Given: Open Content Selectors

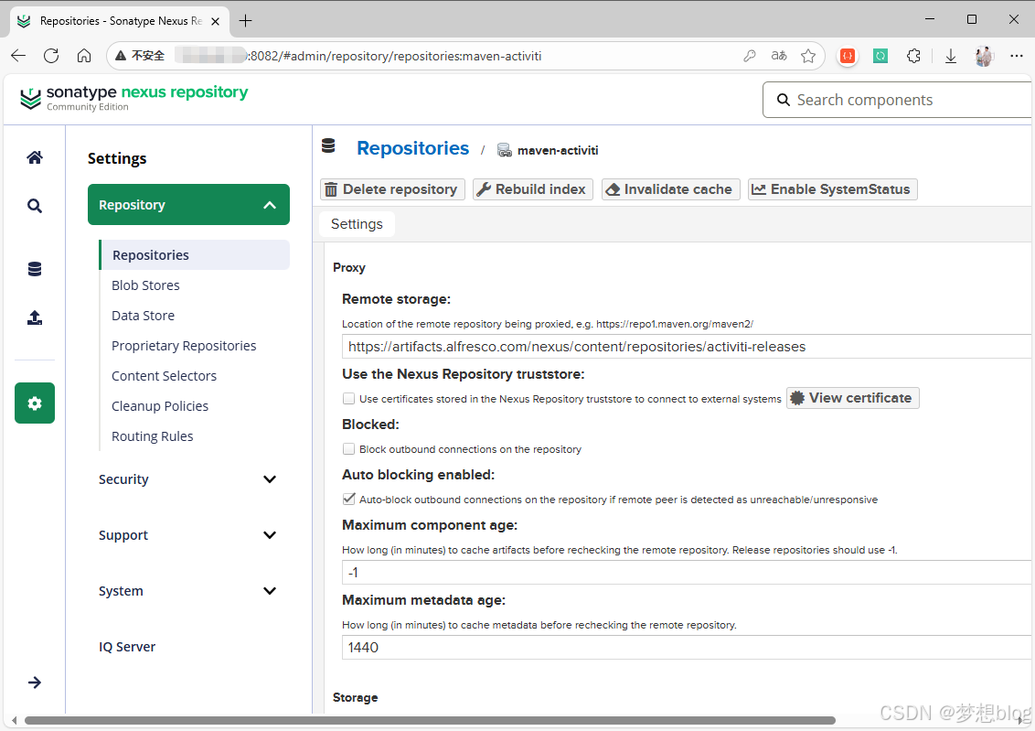Looking at the screenshot, I should 164,376.
